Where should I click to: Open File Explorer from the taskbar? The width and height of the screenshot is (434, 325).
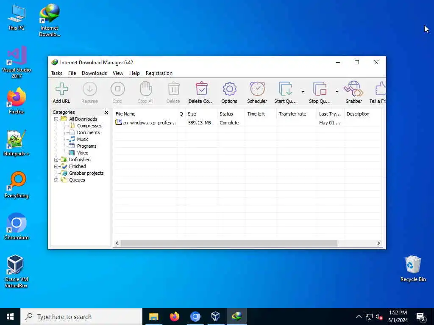coord(153,317)
